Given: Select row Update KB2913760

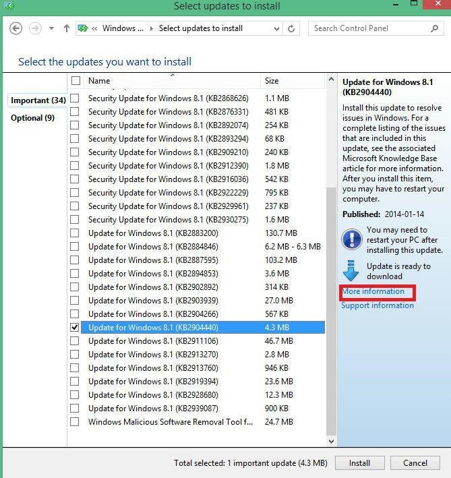Looking at the screenshot, I should pyautogui.click(x=203, y=368).
